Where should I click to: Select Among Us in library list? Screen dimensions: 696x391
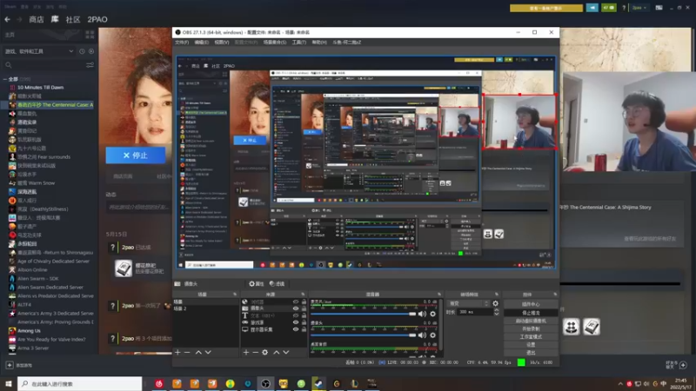[29, 330]
